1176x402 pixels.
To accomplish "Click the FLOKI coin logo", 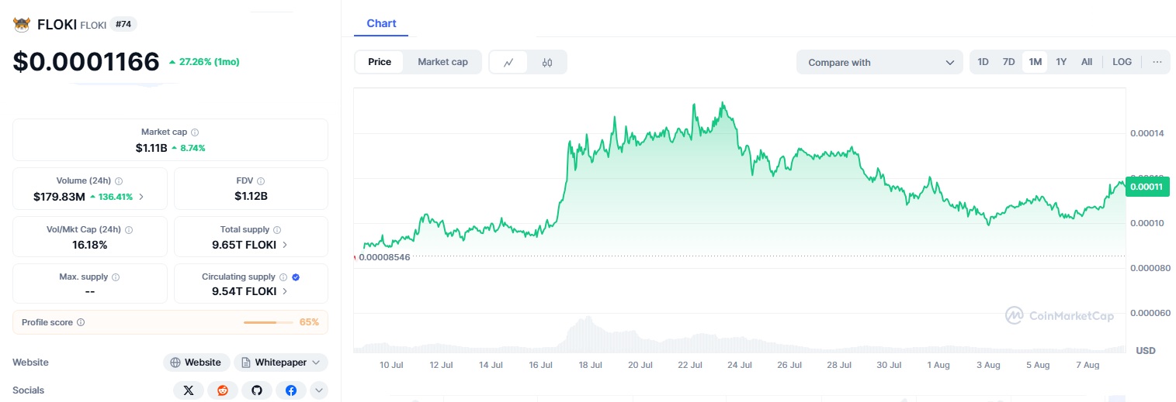I will [x=22, y=24].
